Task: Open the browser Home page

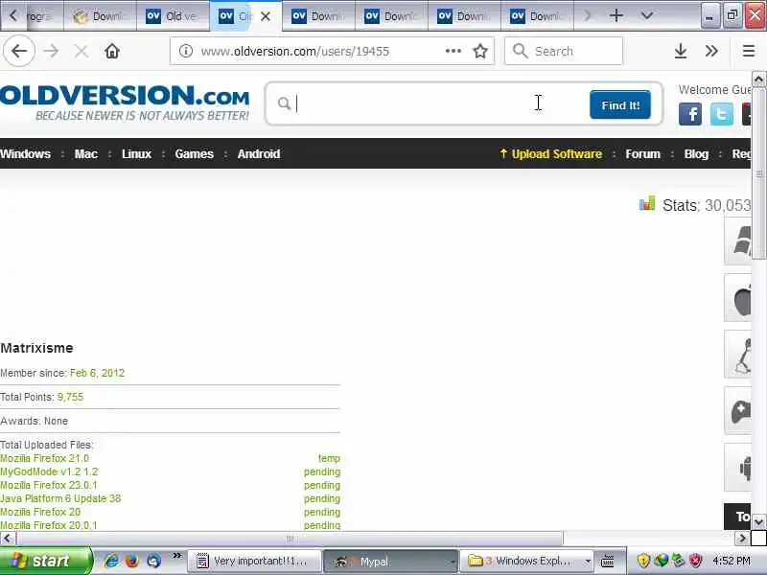Action: [112, 51]
